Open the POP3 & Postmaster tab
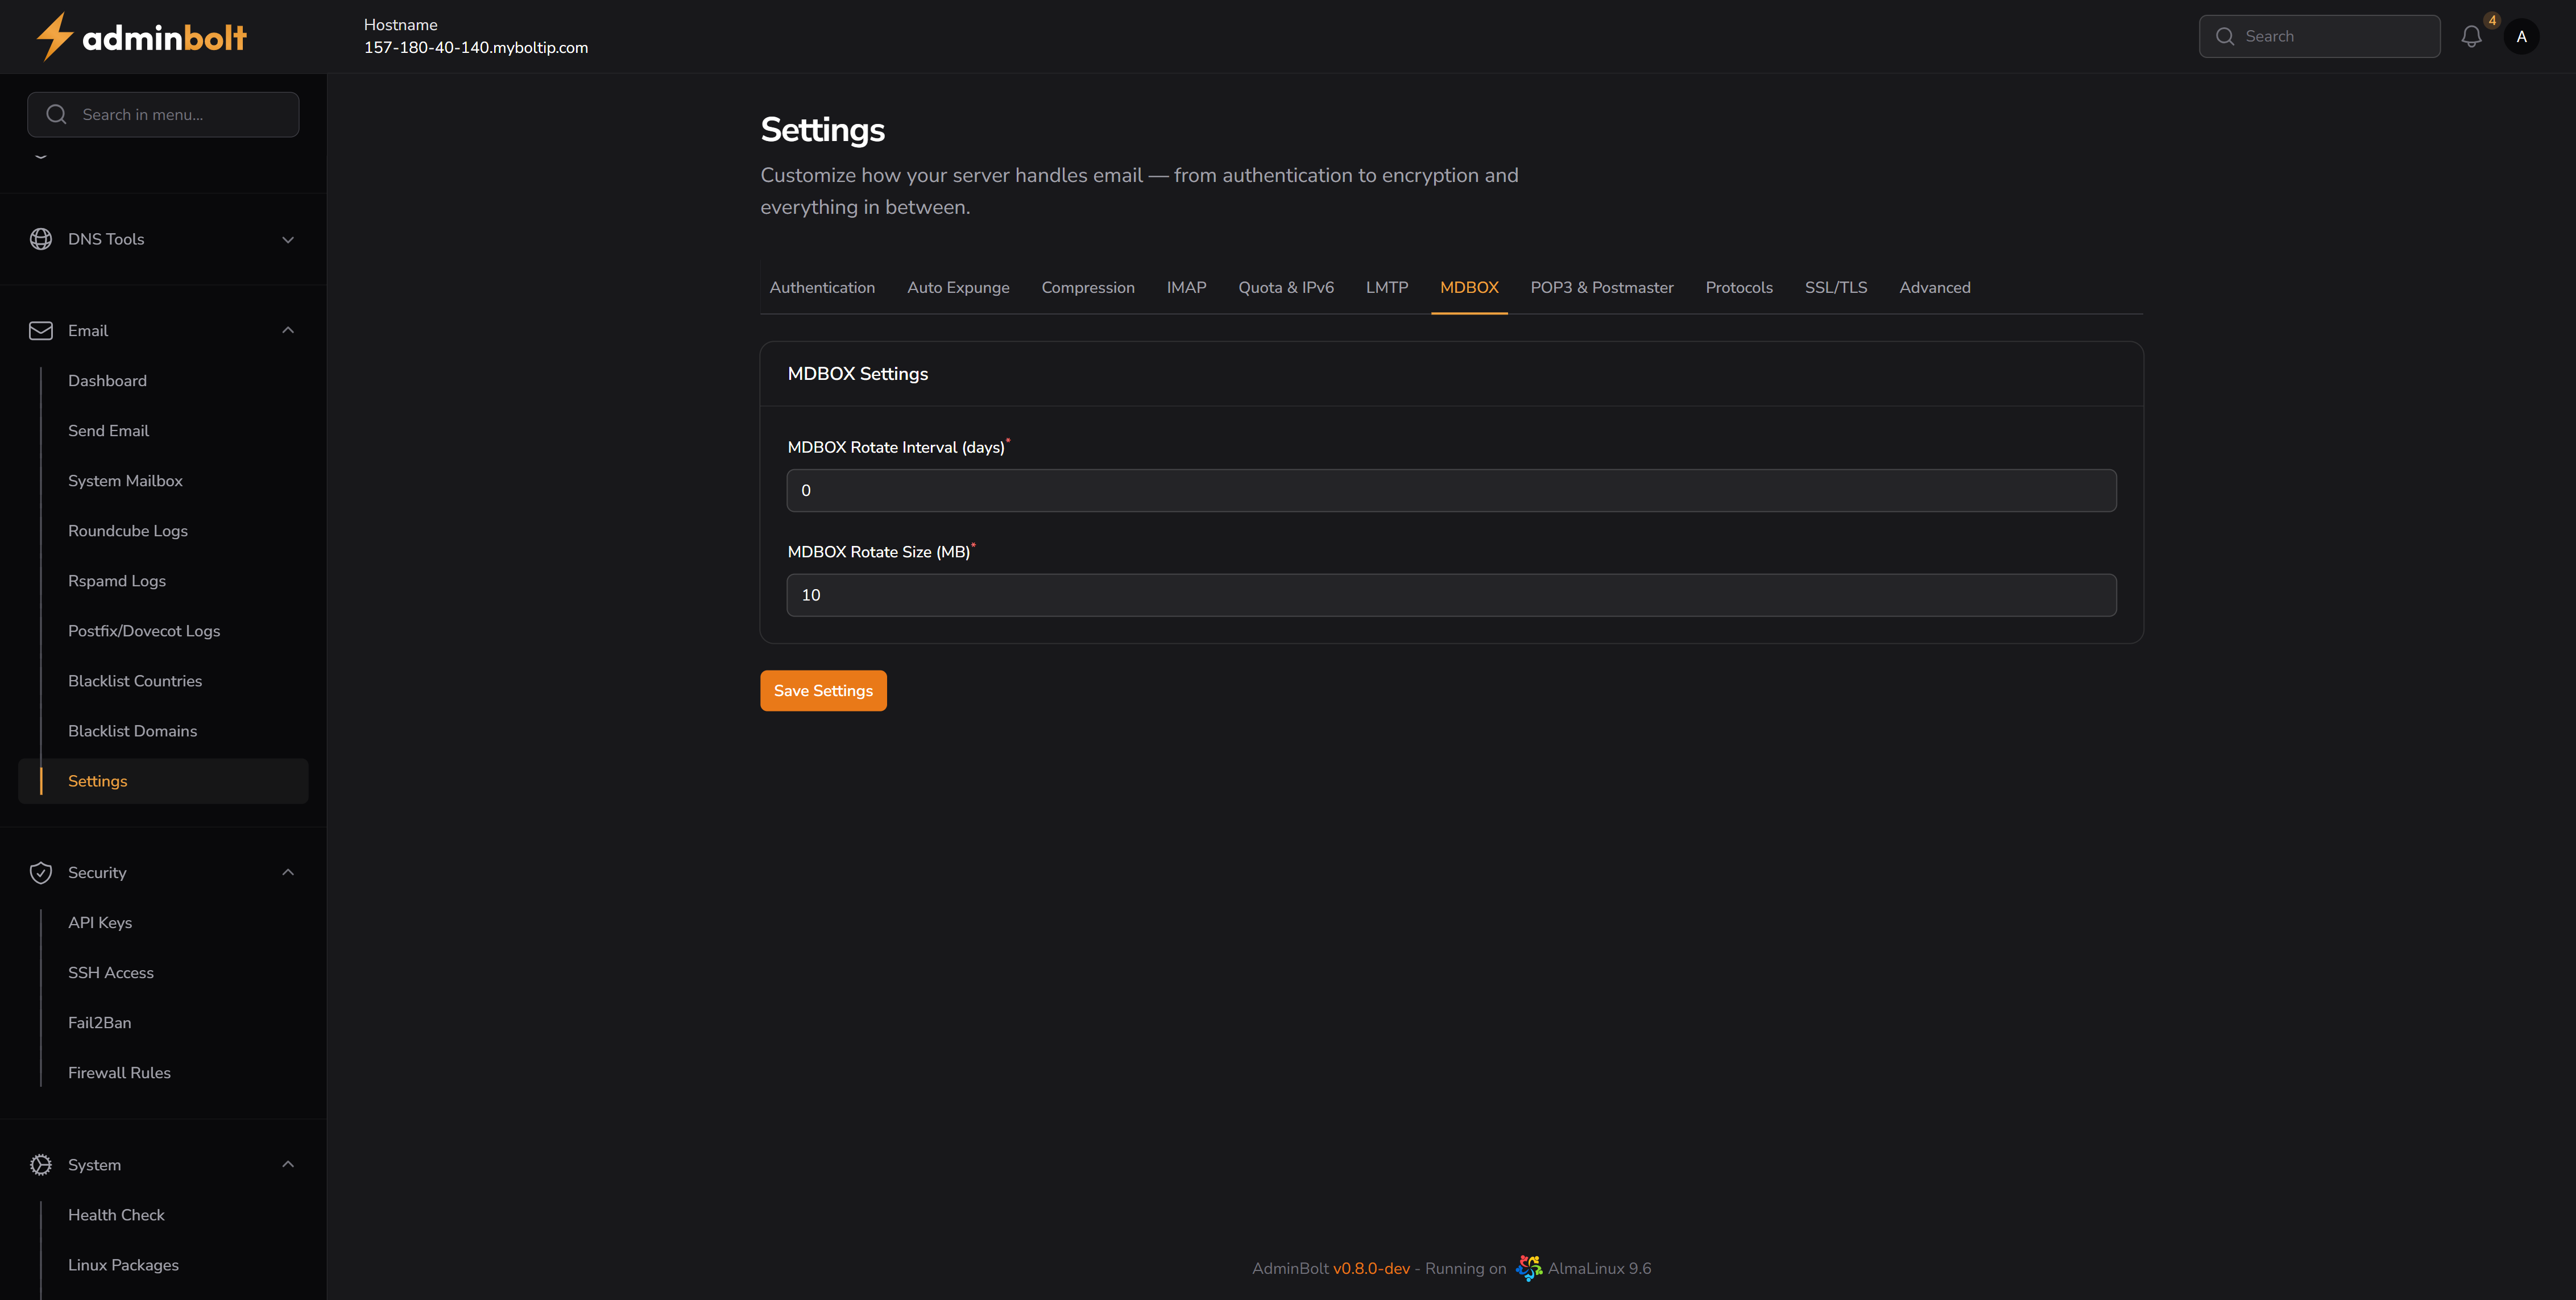 click(x=1601, y=287)
